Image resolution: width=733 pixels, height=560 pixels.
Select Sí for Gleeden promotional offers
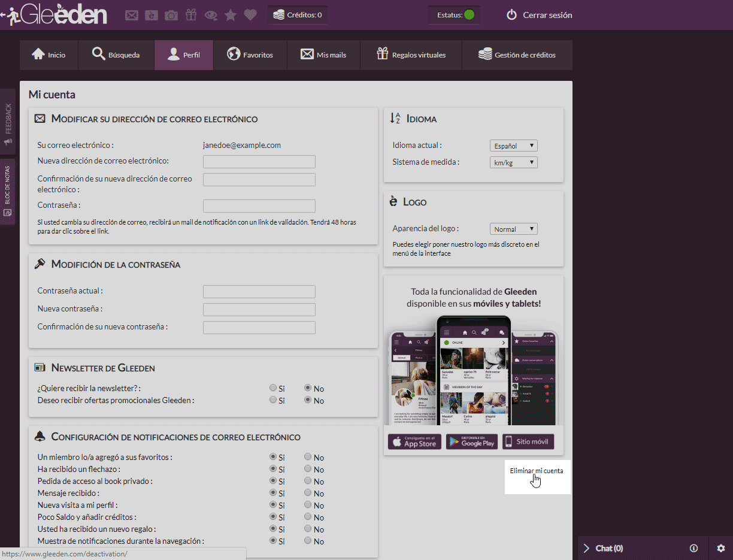pos(273,400)
